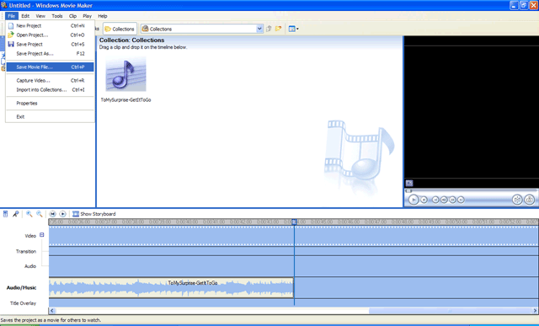Zoom in on the timeline with magnifier
539x326 pixels.
pyautogui.click(x=29, y=214)
